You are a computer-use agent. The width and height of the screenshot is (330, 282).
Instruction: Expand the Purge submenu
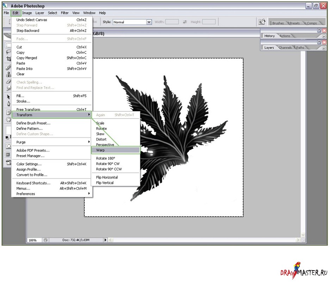[x=52, y=142]
